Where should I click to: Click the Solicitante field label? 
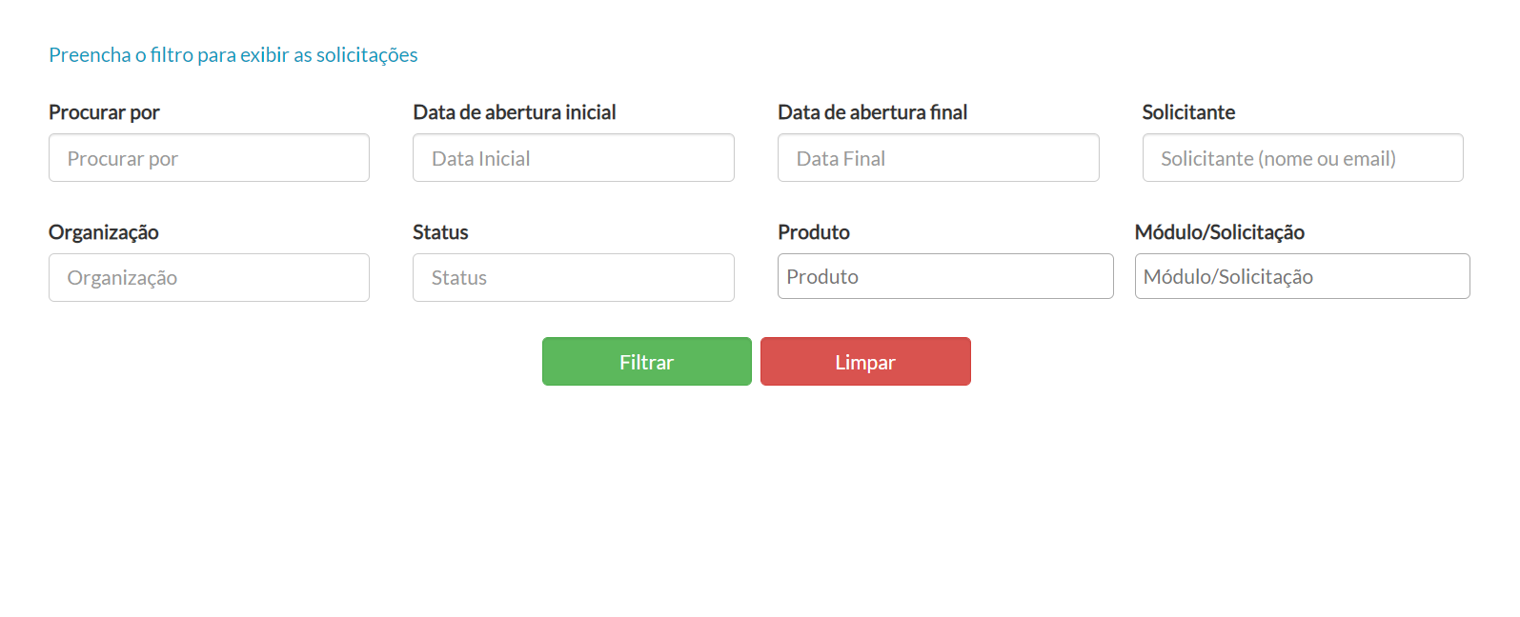(x=1187, y=111)
